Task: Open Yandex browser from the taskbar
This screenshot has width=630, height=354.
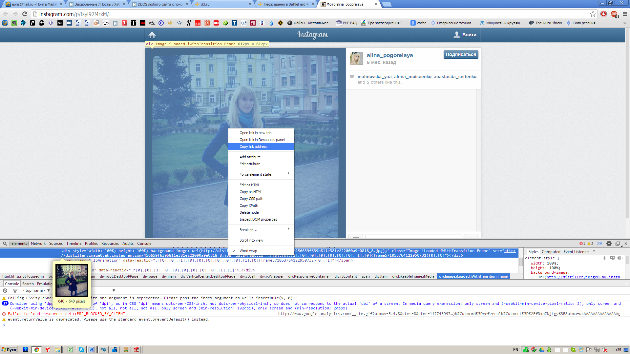Action: pyautogui.click(x=48, y=350)
